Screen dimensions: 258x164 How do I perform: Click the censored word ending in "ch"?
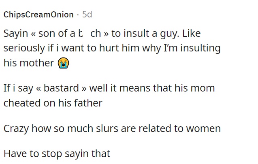click(90, 33)
